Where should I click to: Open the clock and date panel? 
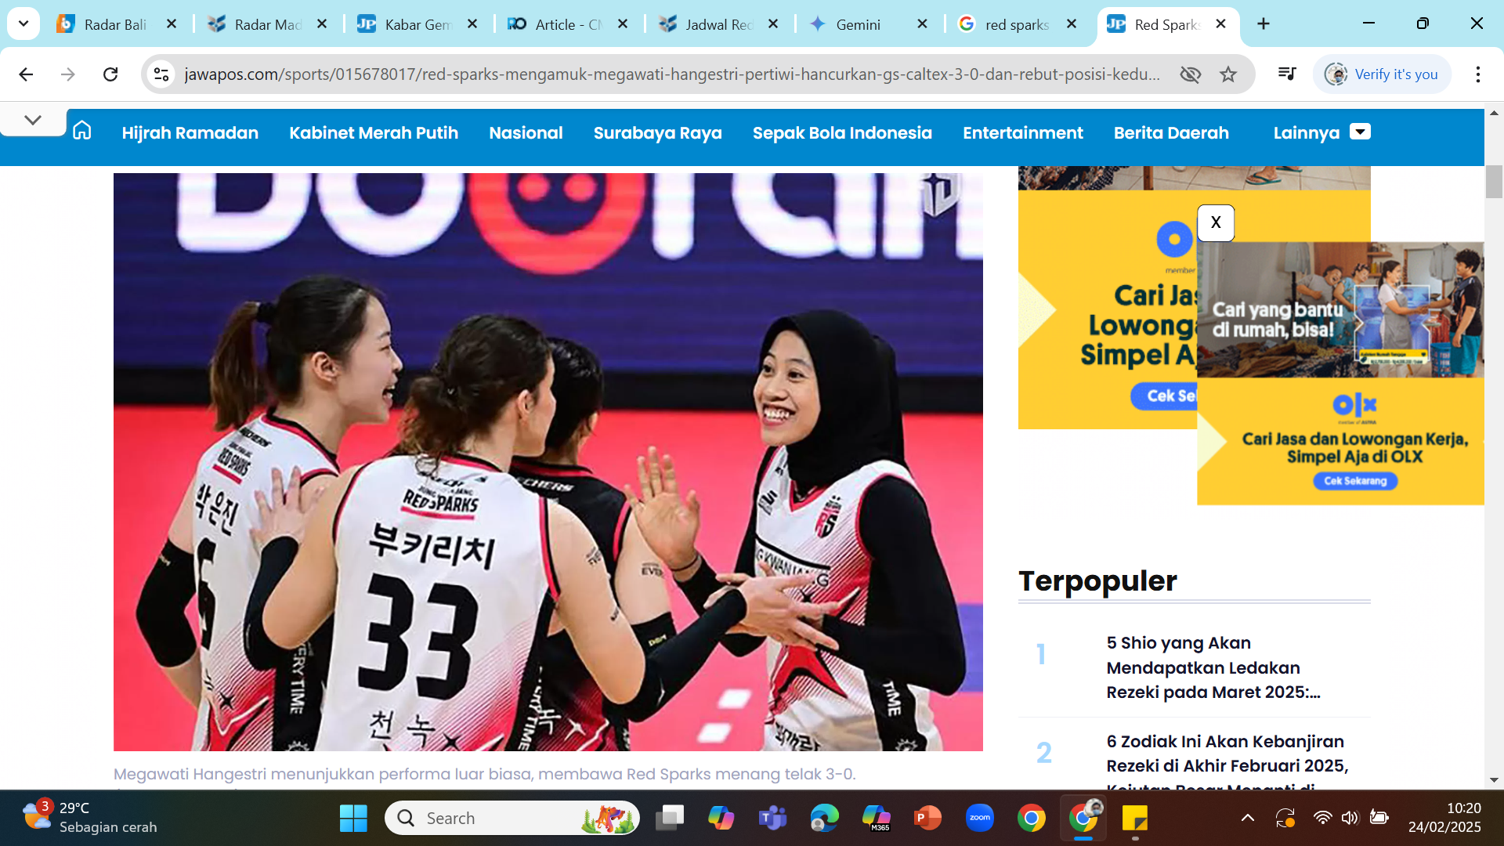[x=1444, y=818]
